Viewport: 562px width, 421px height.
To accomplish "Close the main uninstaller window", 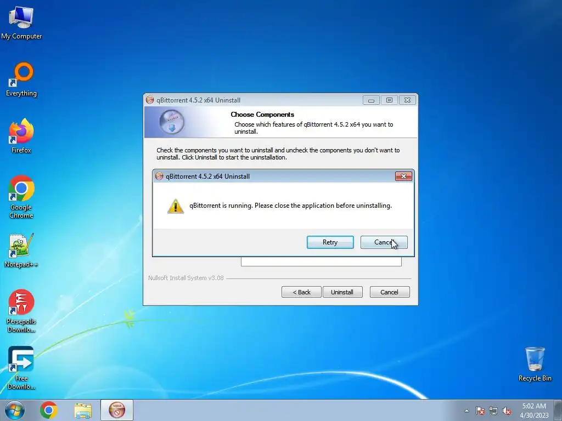I will pos(408,100).
